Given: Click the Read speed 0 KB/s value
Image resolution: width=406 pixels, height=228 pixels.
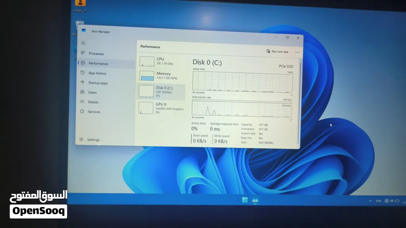Looking at the screenshot, I should 200,141.
